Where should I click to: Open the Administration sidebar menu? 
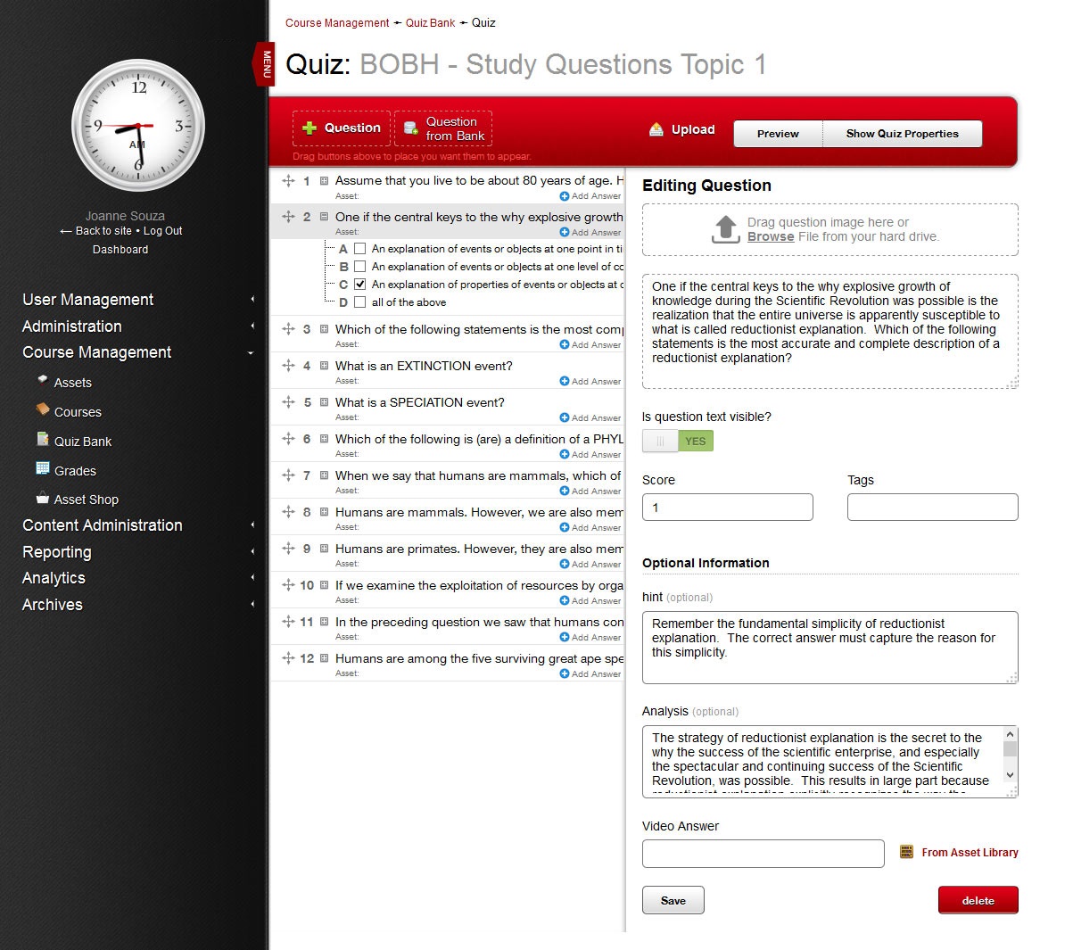72,326
